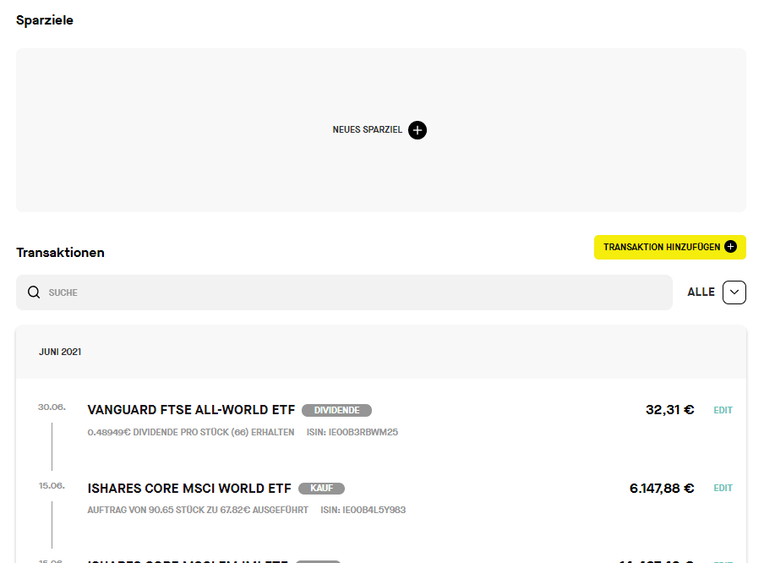Open the Vanguard FTSE All-World ETF entry

[x=191, y=410]
